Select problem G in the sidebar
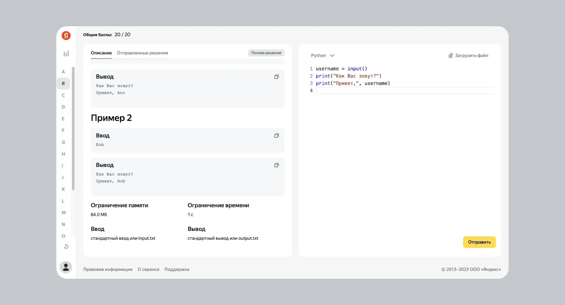The image size is (565, 305). 64,142
